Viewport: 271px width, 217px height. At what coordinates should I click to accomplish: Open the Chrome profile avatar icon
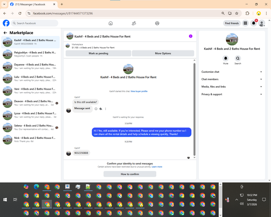click(259, 13)
